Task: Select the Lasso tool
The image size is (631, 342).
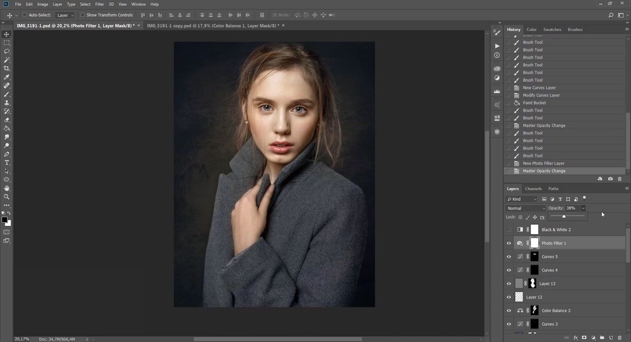Action: point(6,51)
